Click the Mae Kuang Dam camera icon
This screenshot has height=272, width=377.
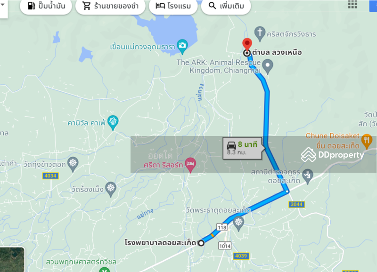[182, 47]
